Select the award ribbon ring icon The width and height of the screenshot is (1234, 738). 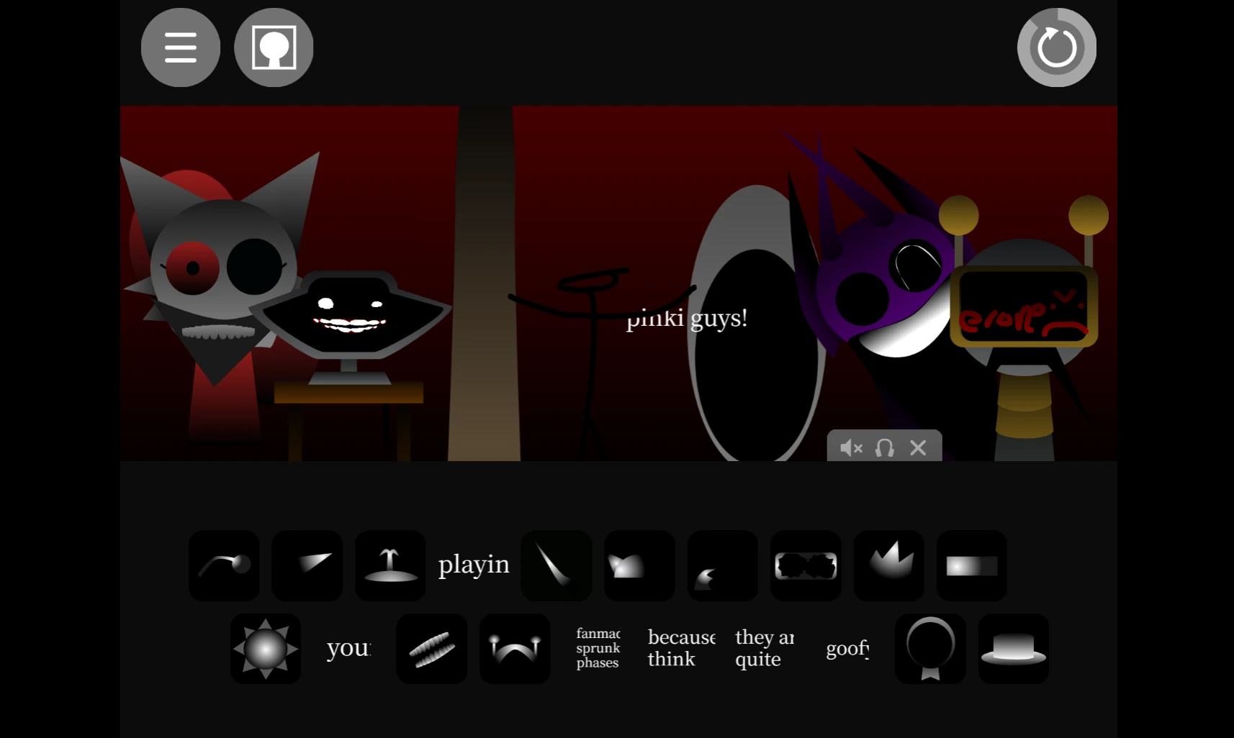[x=930, y=649]
